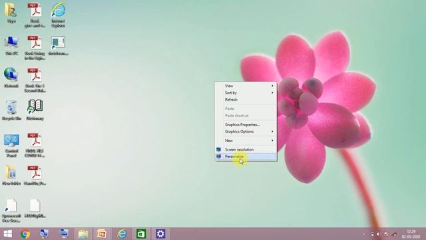Expand the Sort by submenu
Image resolution: width=426 pixels, height=240 pixels.
coord(246,93)
